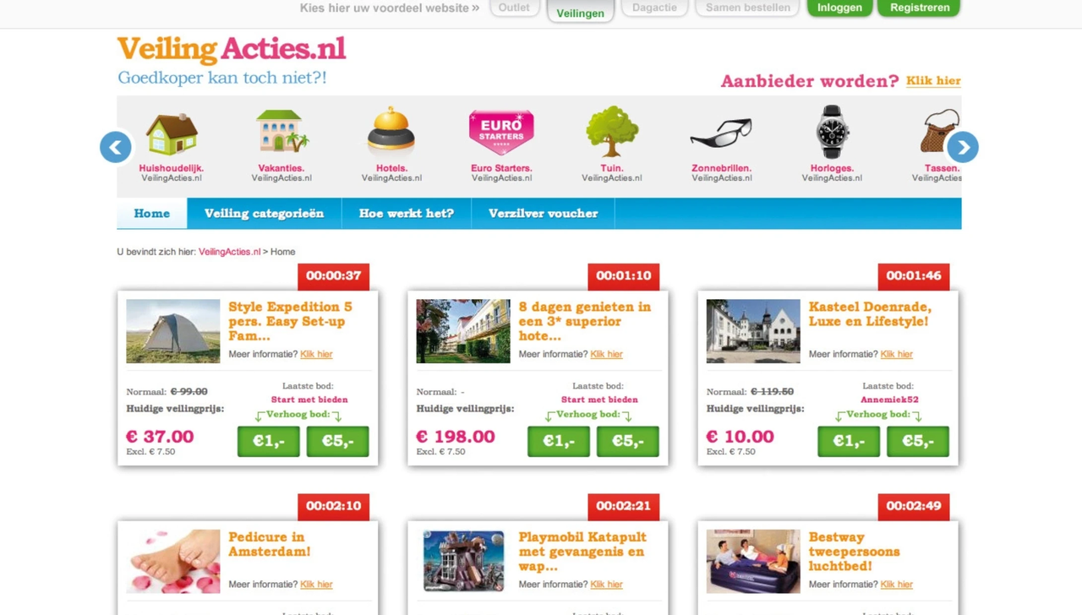Open the Hoe werkt het? menu item

[x=407, y=214]
